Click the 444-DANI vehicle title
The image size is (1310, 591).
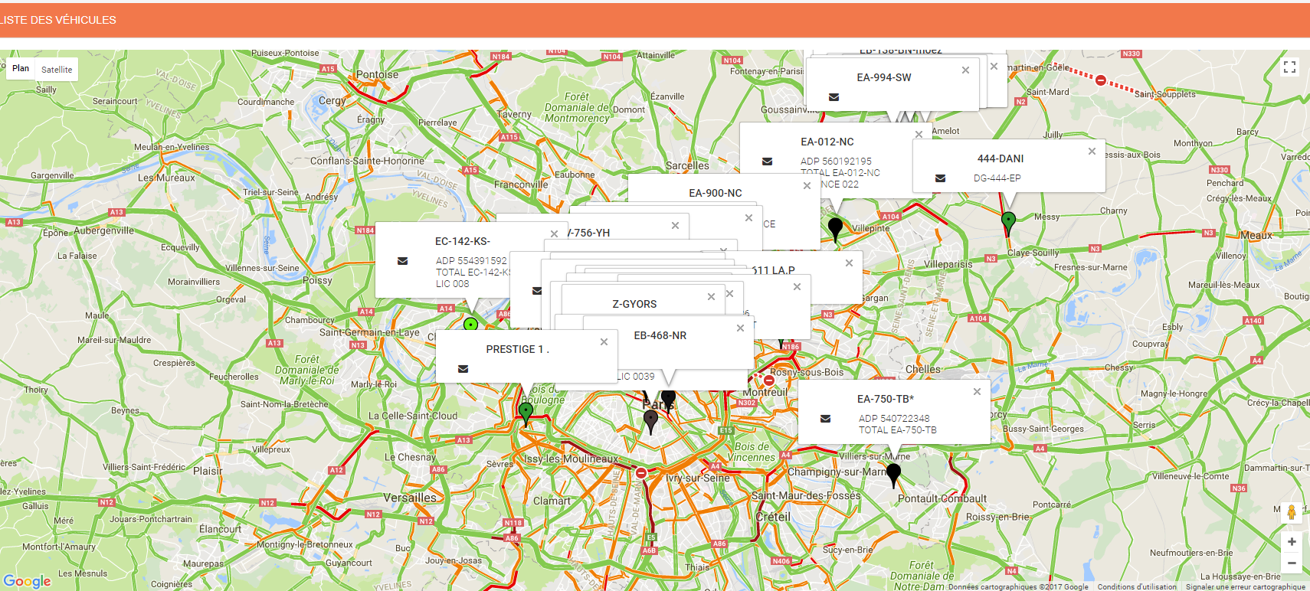[1001, 158]
